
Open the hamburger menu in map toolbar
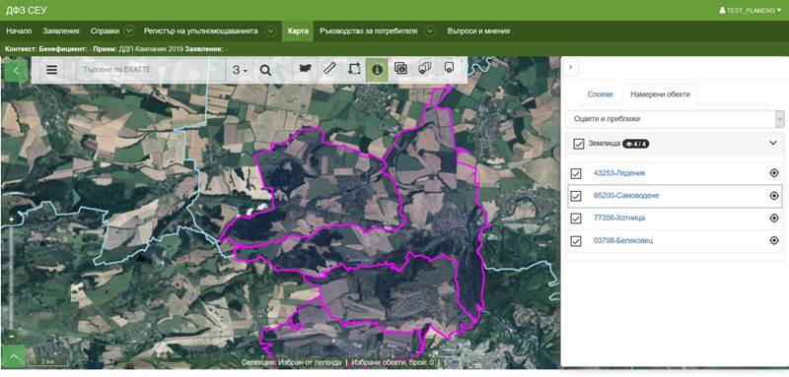(x=52, y=70)
